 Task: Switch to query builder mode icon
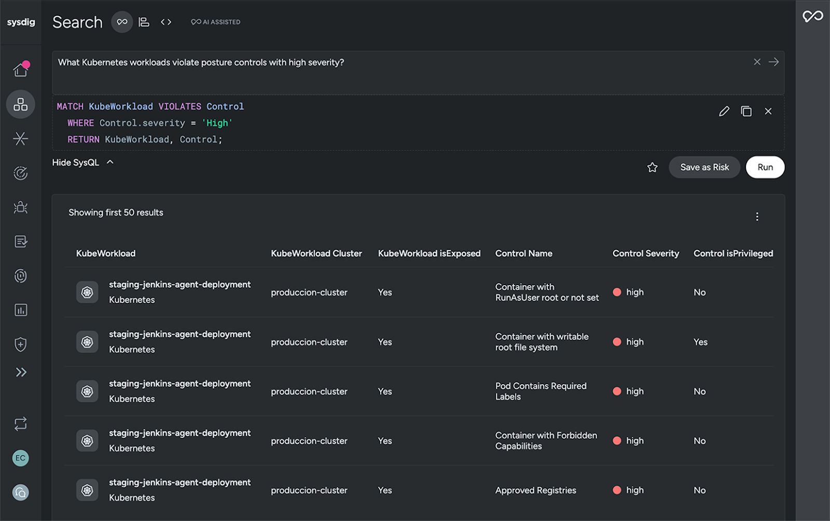[x=144, y=22]
